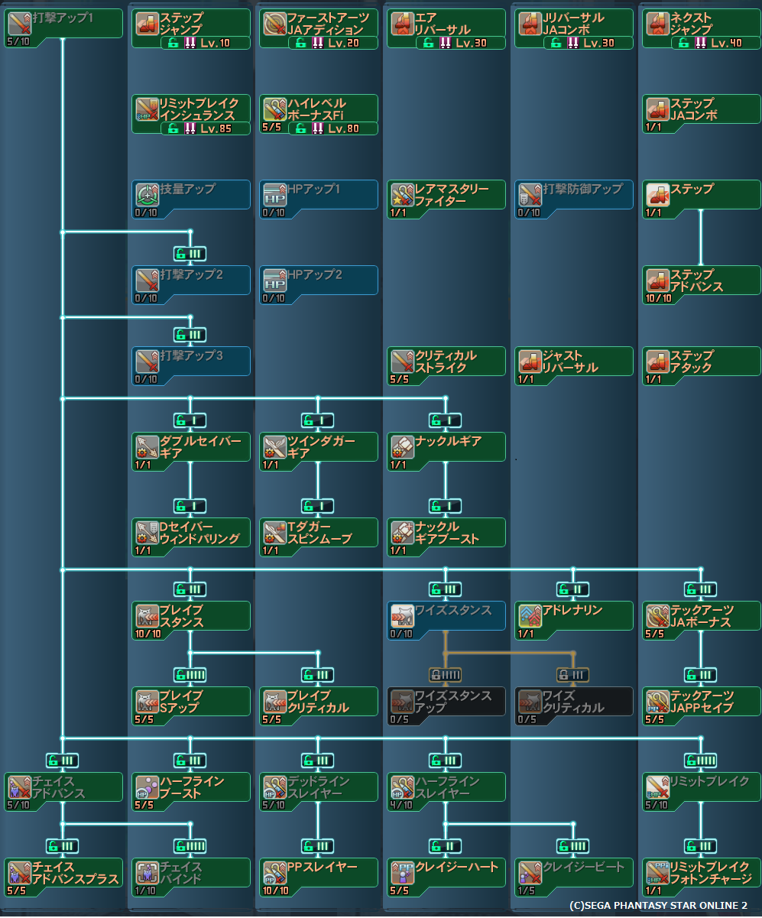The height and width of the screenshot is (918, 762).
Task: Click the locked requirement above ワイズクリティカル
Action: tap(573, 675)
